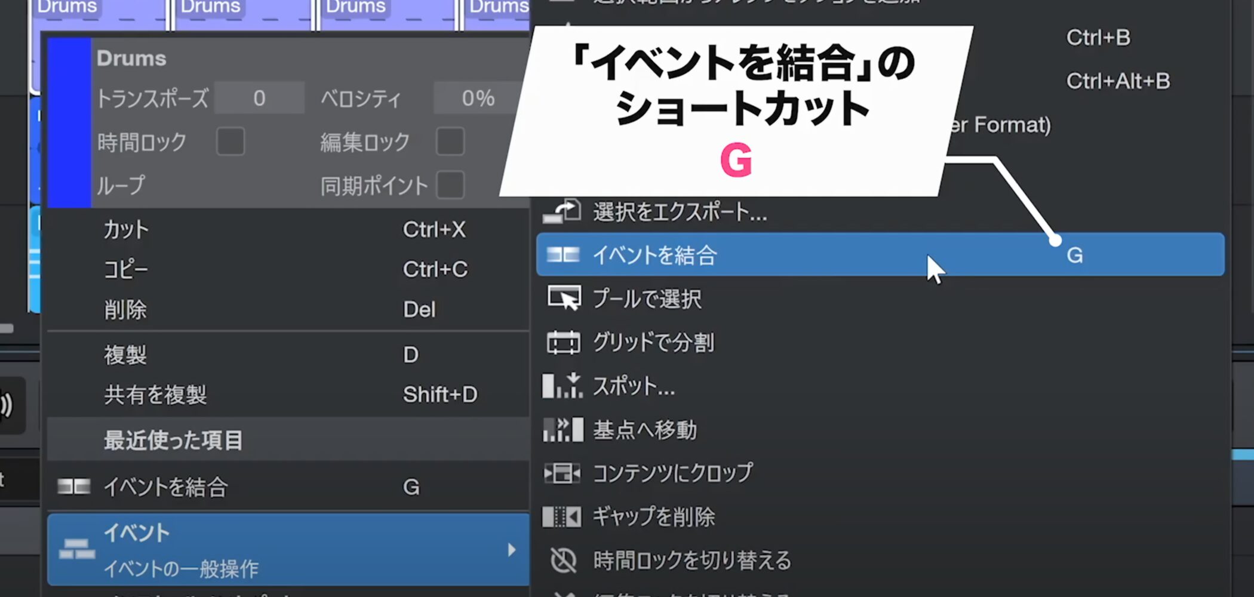This screenshot has height=597, width=1254.
Task: Choose カット from the context menu
Action: click(x=126, y=230)
